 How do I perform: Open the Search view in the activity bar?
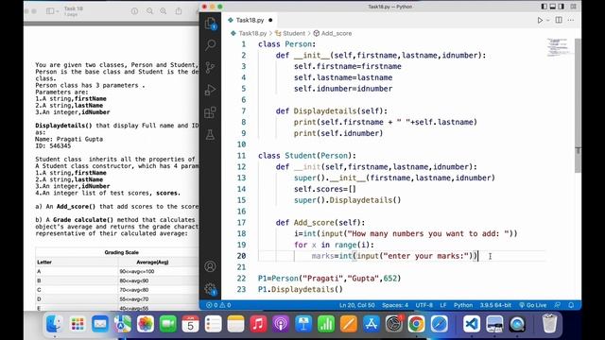tap(210, 45)
